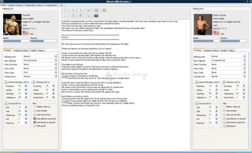Open Randy Couture's Statistics & Moral tab
Viewport: 252px width, 153px height.
click(211, 51)
